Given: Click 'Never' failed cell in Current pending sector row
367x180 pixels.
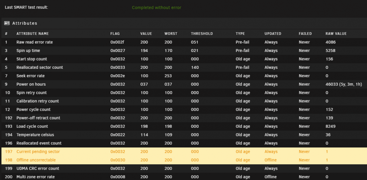Looking at the screenshot, I should 304,151.
